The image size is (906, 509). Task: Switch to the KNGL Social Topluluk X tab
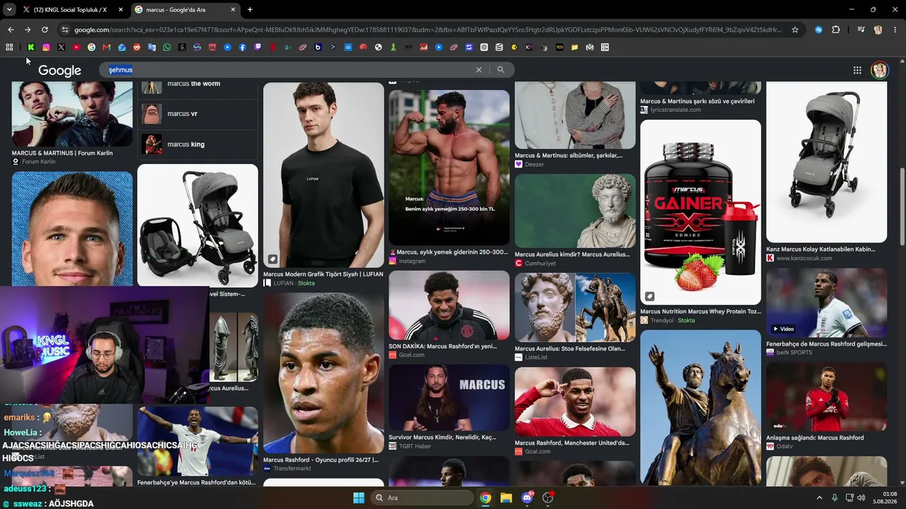(73, 10)
